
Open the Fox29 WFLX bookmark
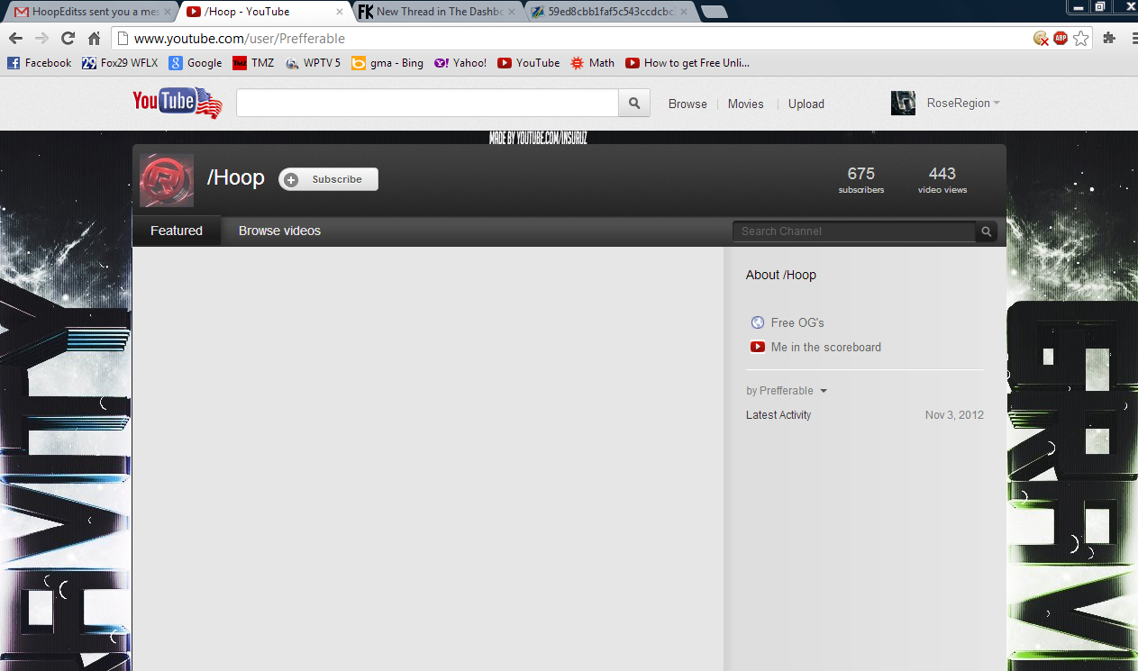coord(120,63)
